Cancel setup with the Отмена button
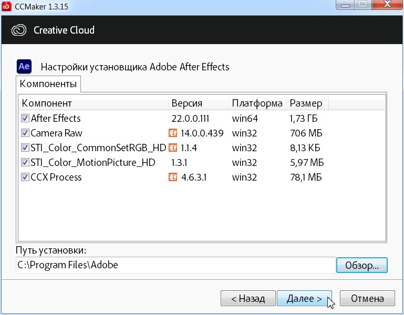The image size is (404, 315). (x=367, y=298)
